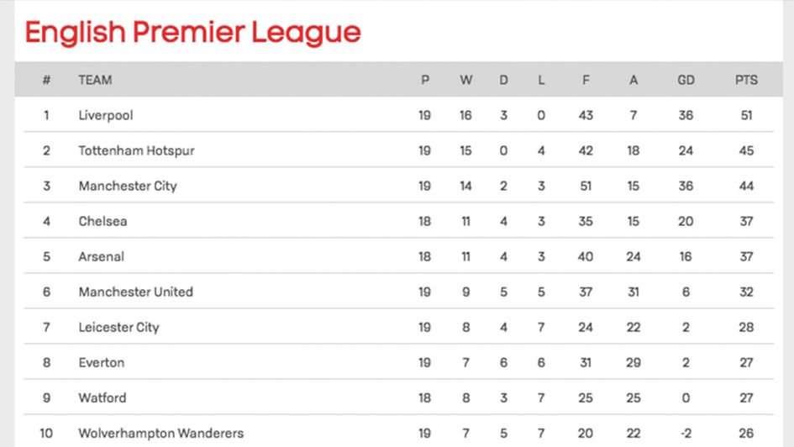Viewport: 794px width, 447px height.
Task: Select Arsenal from the standings
Action: 101,256
